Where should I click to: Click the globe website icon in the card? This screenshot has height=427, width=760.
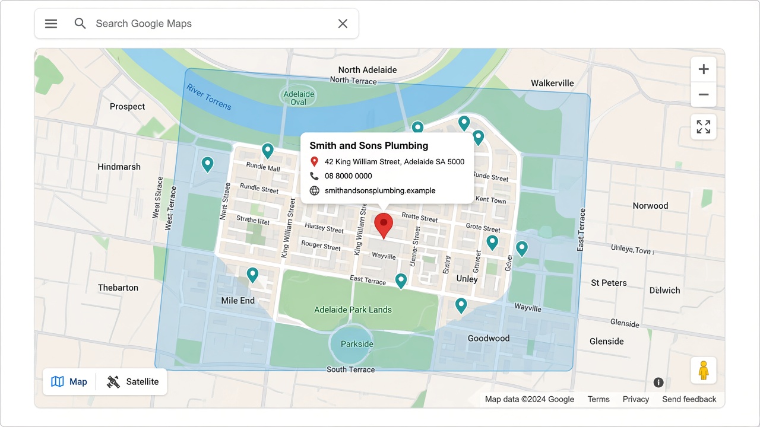tap(314, 191)
